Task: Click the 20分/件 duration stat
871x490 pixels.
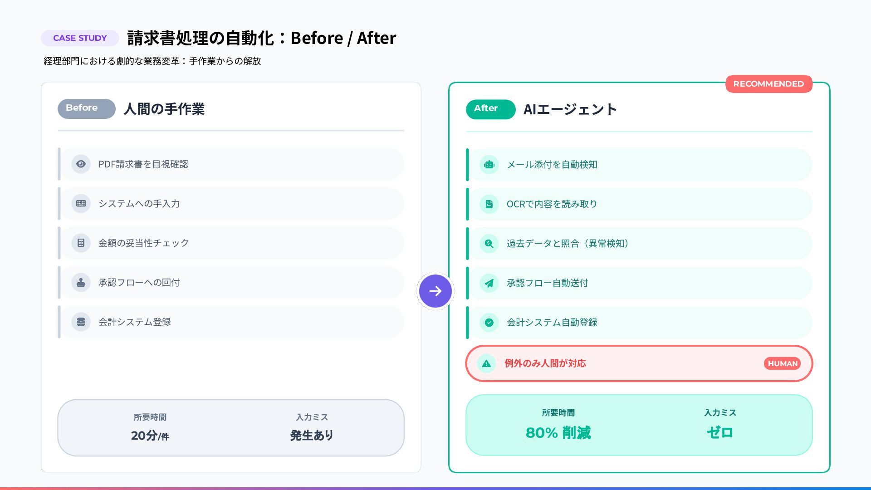Action: tap(150, 436)
